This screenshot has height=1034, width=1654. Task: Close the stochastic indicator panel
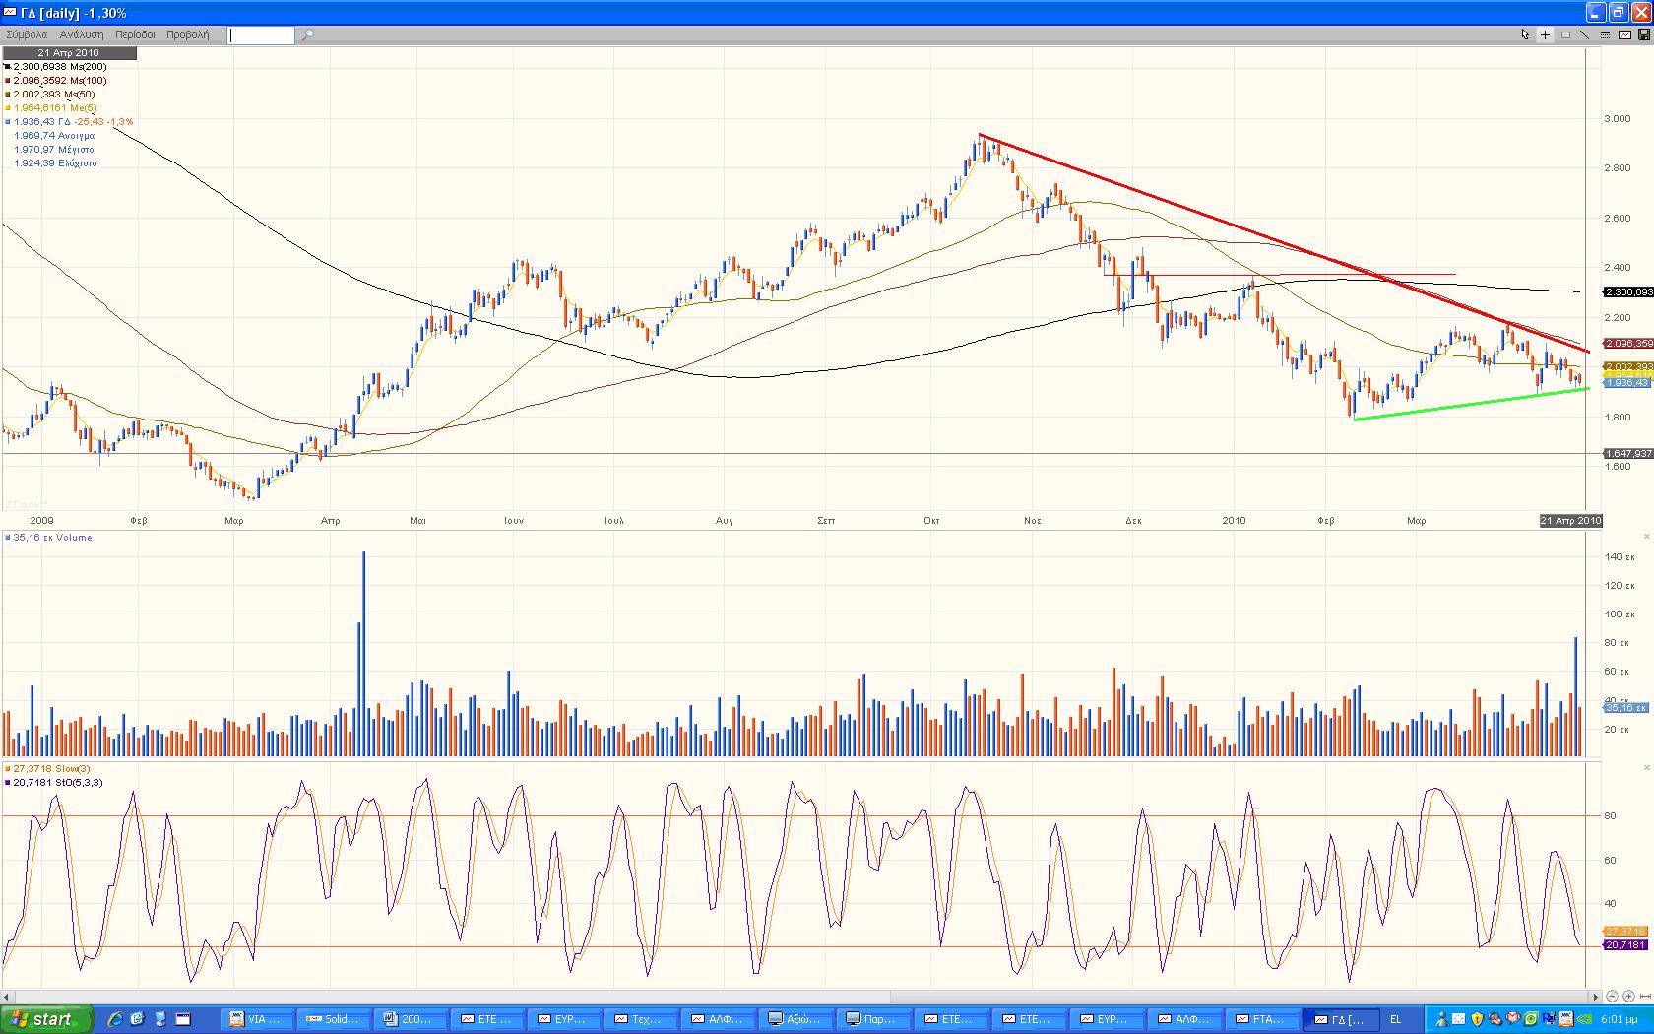(x=1647, y=767)
